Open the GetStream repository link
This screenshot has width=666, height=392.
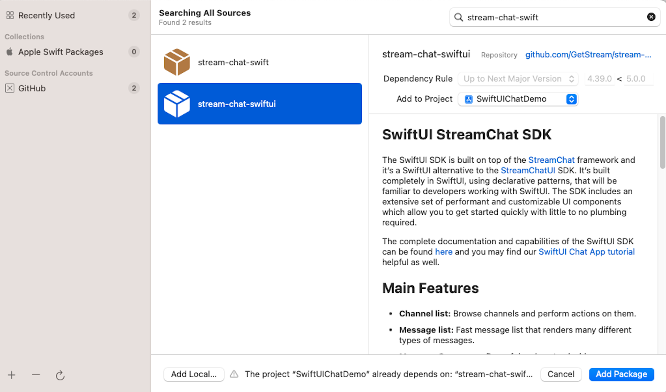[x=588, y=54]
